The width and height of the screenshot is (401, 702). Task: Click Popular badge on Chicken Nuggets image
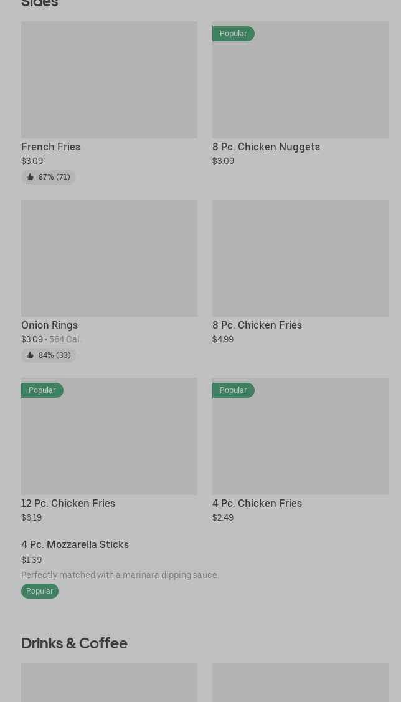233,34
